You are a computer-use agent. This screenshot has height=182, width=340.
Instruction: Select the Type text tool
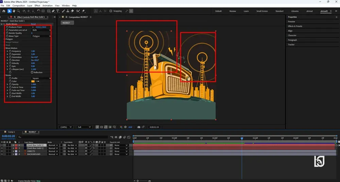pyautogui.click(x=58, y=11)
